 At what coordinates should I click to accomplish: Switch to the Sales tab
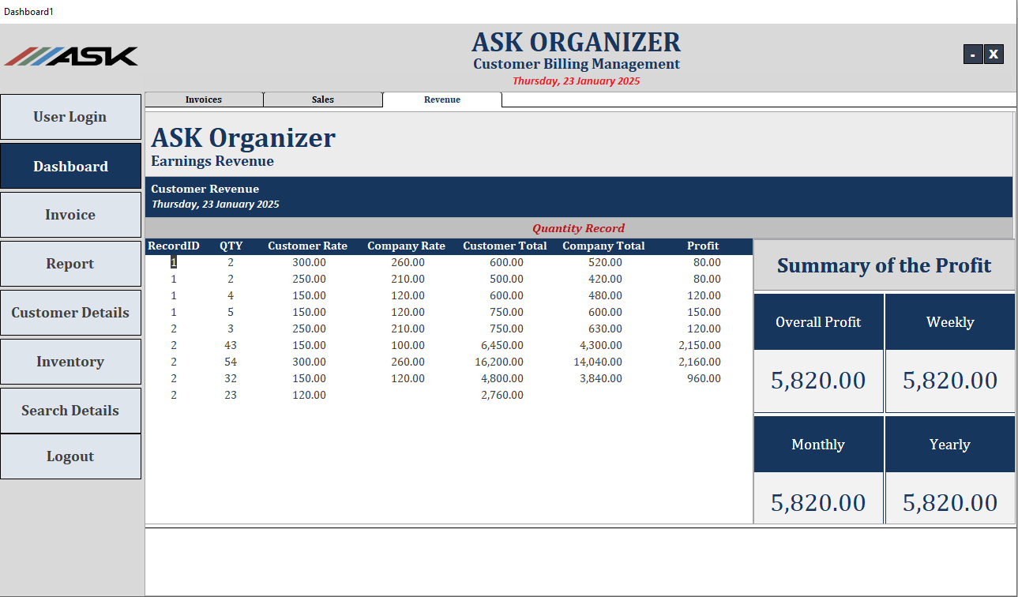[x=323, y=99]
